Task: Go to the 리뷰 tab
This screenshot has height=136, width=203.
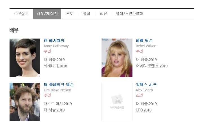Action: 103,14
